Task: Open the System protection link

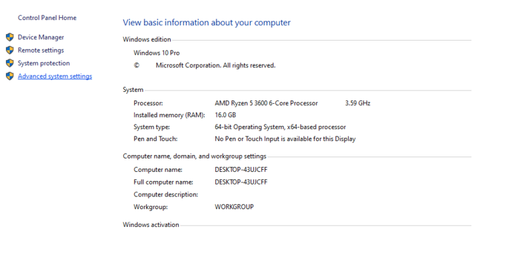Action: pos(44,63)
